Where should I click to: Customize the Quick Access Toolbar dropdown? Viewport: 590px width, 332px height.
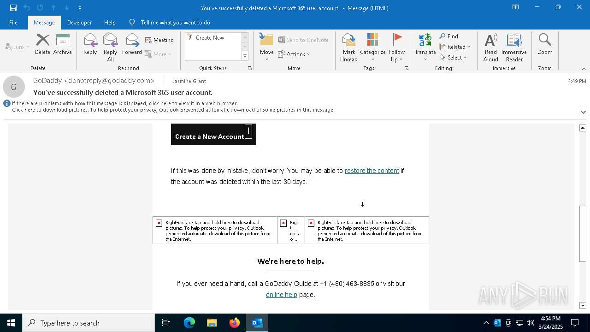(80, 8)
